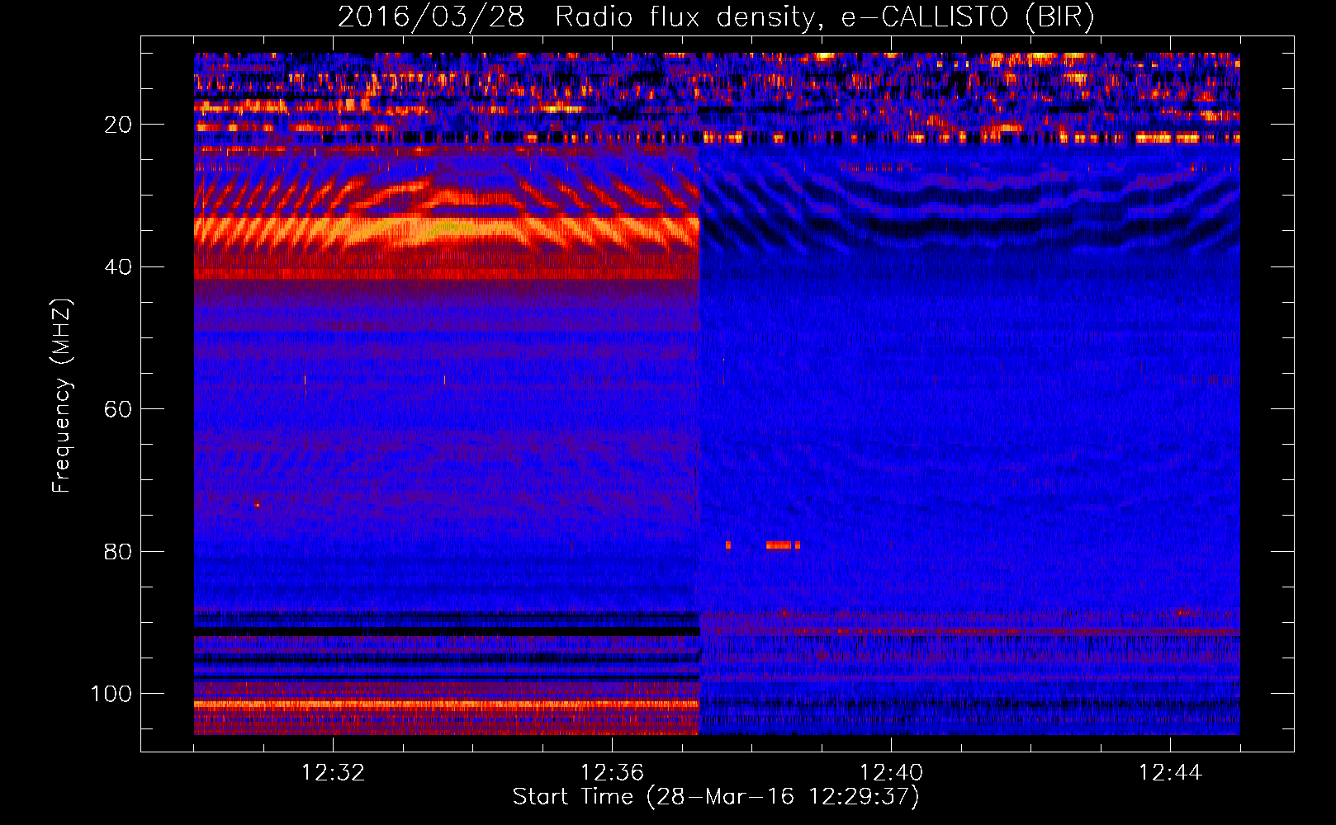1336x825 pixels.
Task: Click the orange burst segment near 80 MHz
Action: tap(779, 544)
